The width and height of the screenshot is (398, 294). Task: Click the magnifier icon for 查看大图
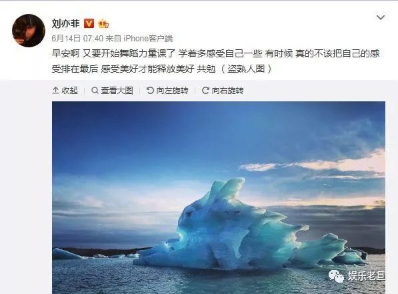tap(95, 90)
